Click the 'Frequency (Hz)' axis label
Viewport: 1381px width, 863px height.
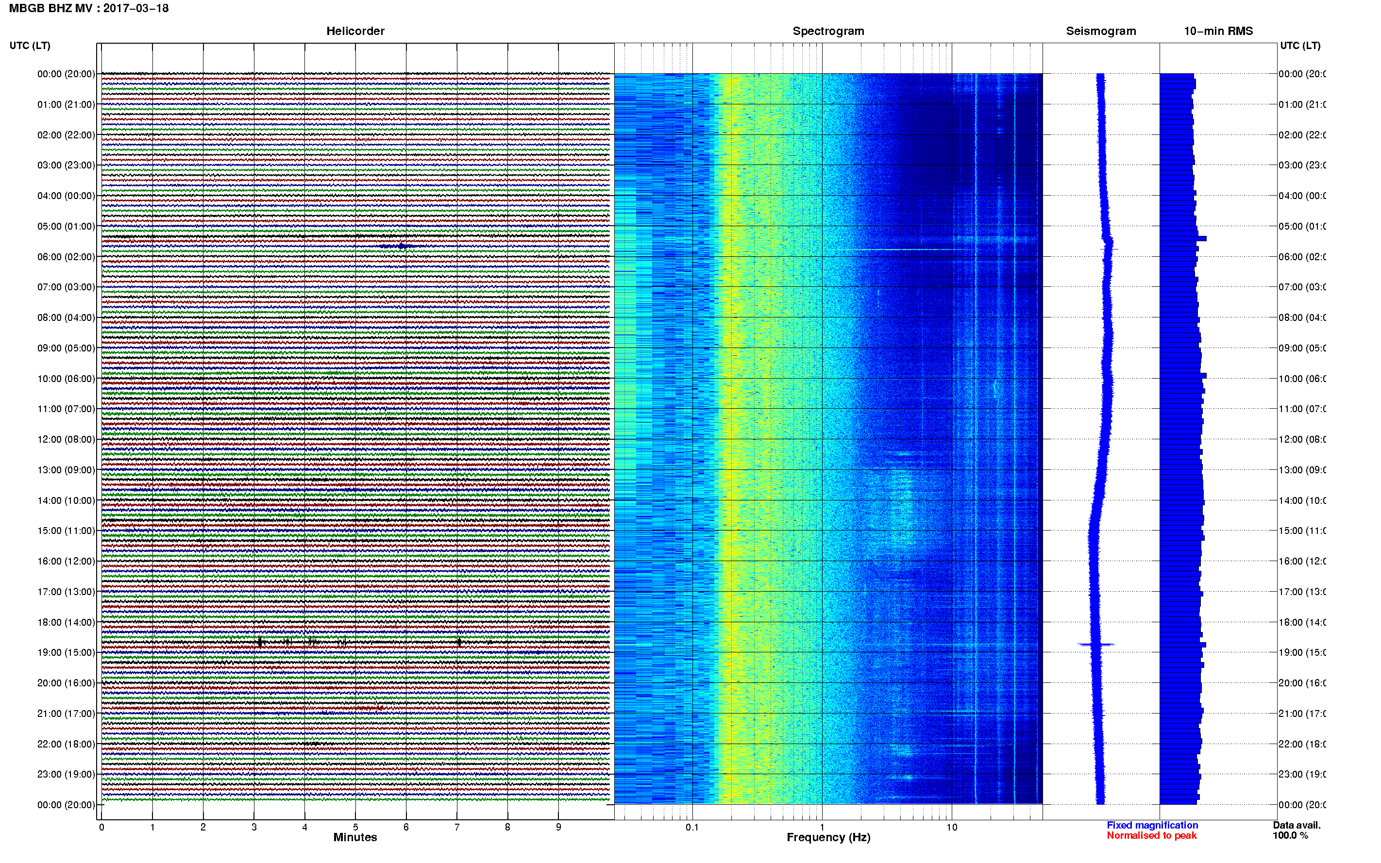tap(828, 837)
